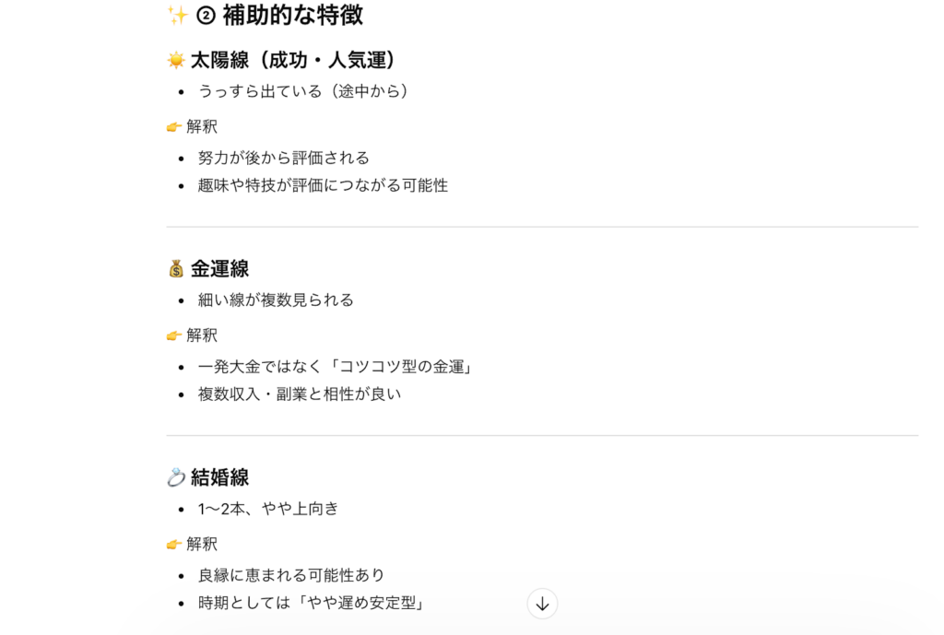Screen dimensions: 944x635
Task: Select the 金運線 section heading
Action: point(221,268)
